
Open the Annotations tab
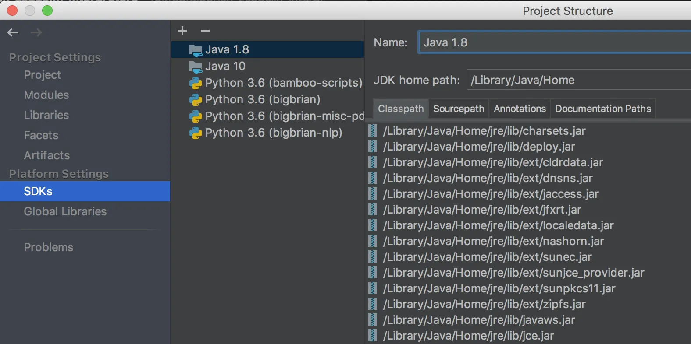coord(520,109)
